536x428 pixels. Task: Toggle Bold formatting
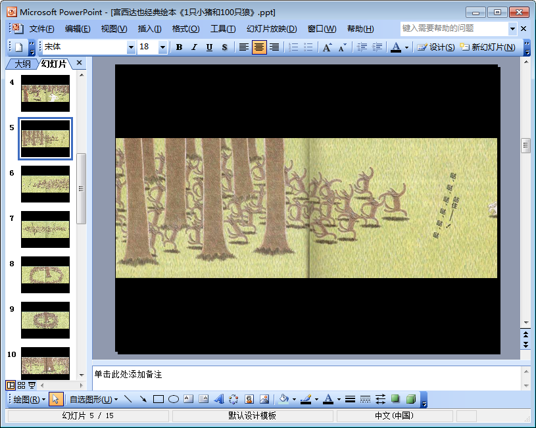point(179,47)
